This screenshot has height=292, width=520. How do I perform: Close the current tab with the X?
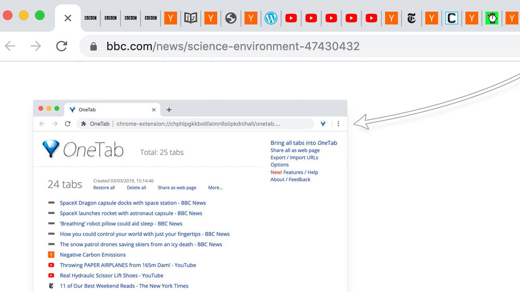(68, 18)
